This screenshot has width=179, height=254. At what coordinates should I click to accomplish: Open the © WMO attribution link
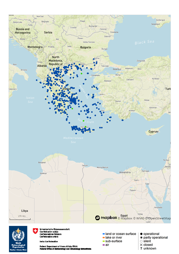point(138,218)
